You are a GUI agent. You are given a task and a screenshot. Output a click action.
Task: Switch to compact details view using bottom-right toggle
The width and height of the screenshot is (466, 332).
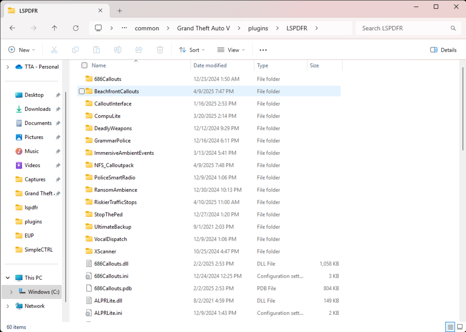coord(450,327)
